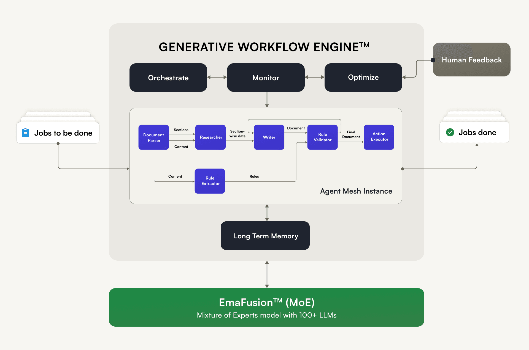529x350 pixels.
Task: Click the Jobs done card
Action: pos(474,132)
